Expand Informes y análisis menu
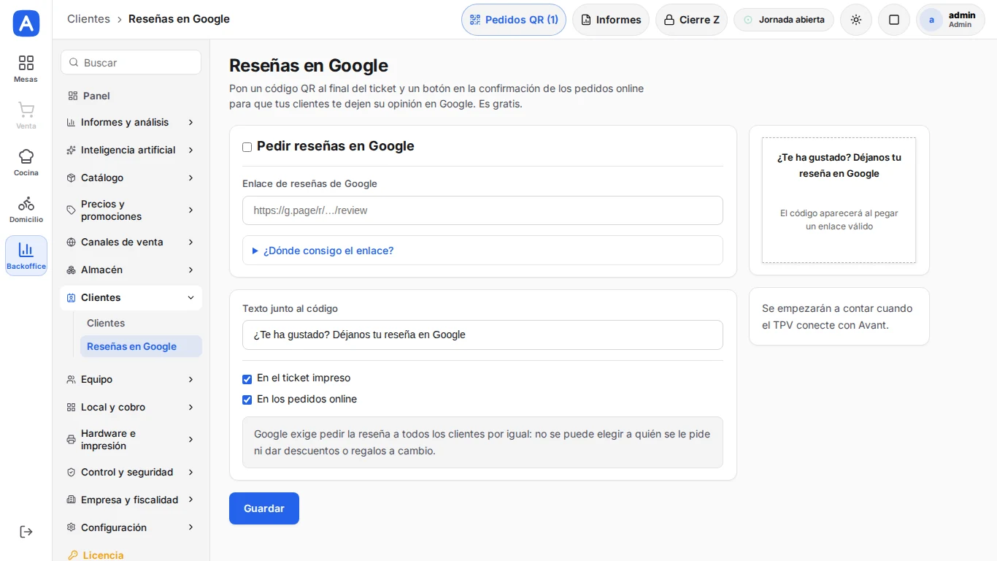 131,122
